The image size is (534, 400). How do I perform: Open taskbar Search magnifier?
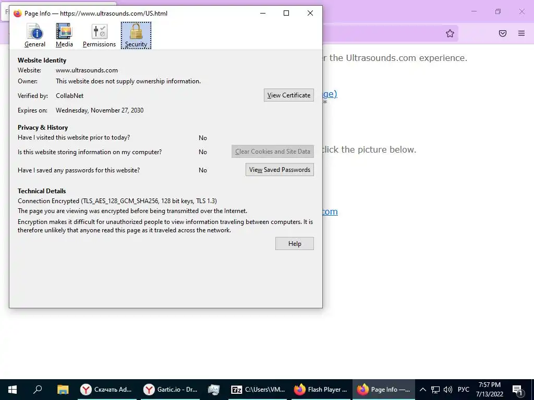coord(38,390)
